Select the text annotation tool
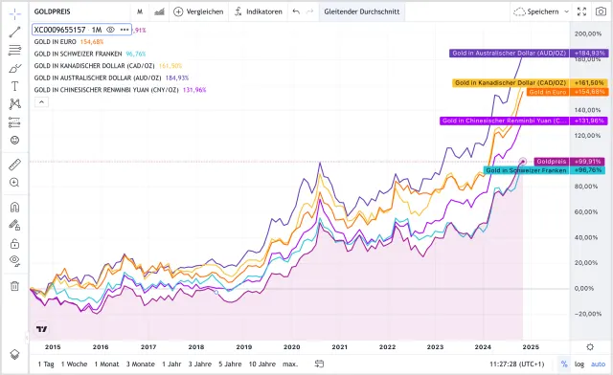613x375 pixels. point(15,86)
